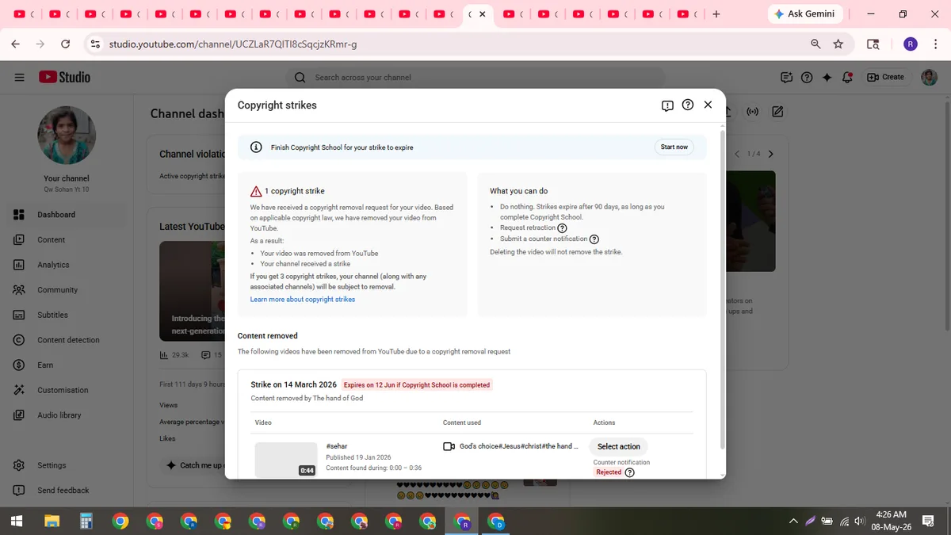Open help icon in Copyright strikes dialog header
Viewport: 951px width, 535px height.
click(x=688, y=105)
